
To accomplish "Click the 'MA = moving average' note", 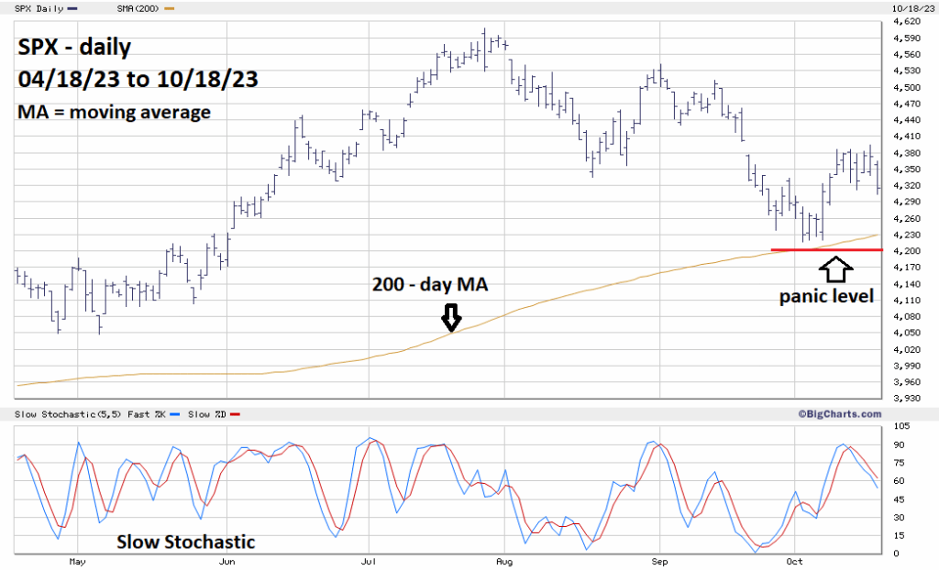I will [114, 112].
